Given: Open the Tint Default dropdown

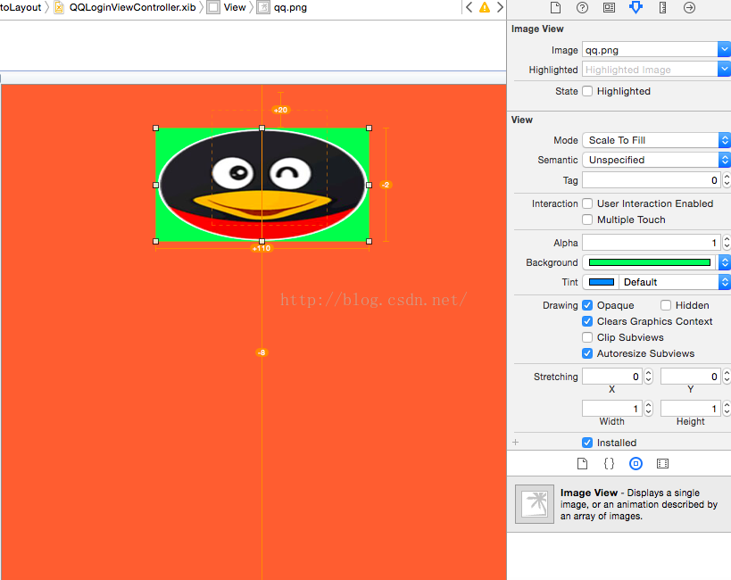Looking at the screenshot, I should 675,282.
